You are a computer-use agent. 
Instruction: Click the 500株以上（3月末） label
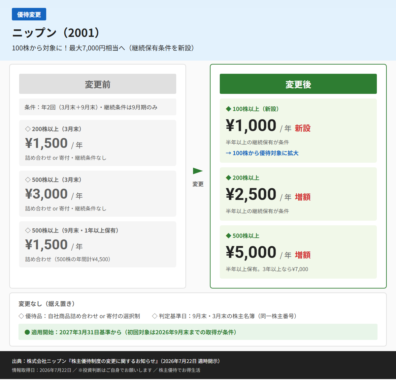(x=57, y=180)
